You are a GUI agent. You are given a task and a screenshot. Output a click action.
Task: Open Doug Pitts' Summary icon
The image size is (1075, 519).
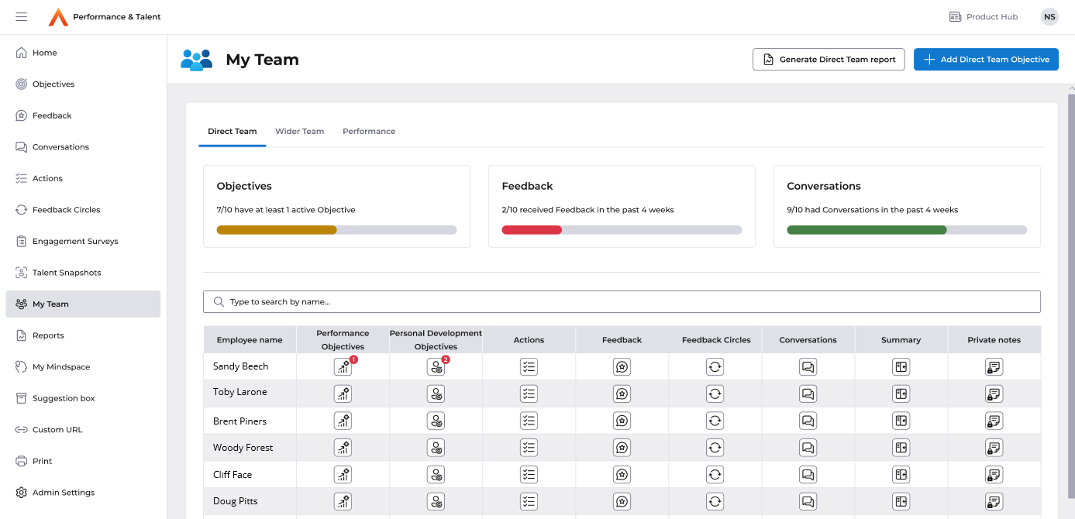pos(901,501)
